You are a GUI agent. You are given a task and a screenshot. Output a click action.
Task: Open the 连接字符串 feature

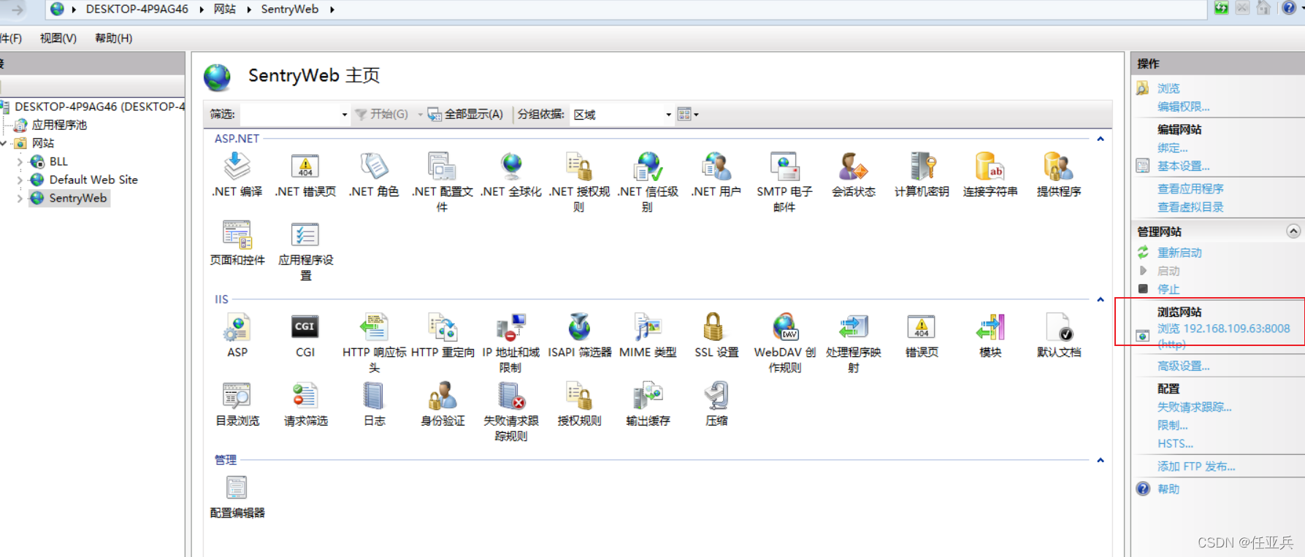[990, 174]
